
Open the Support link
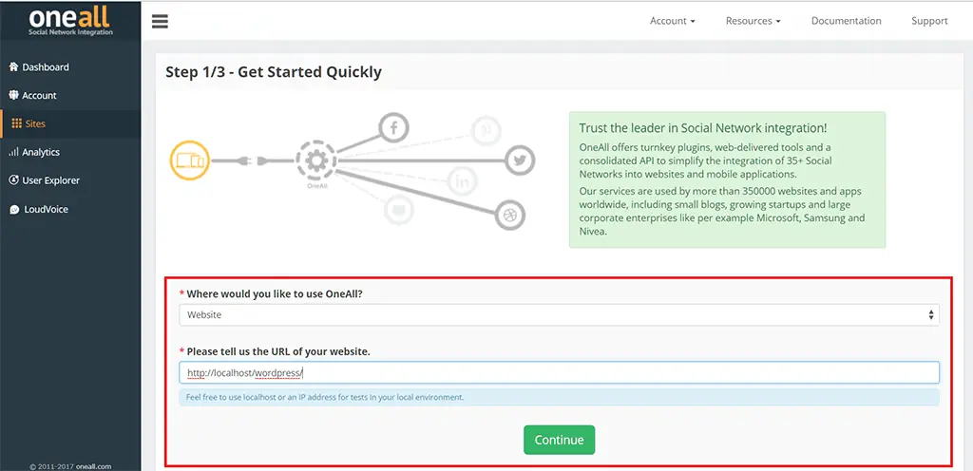(929, 21)
